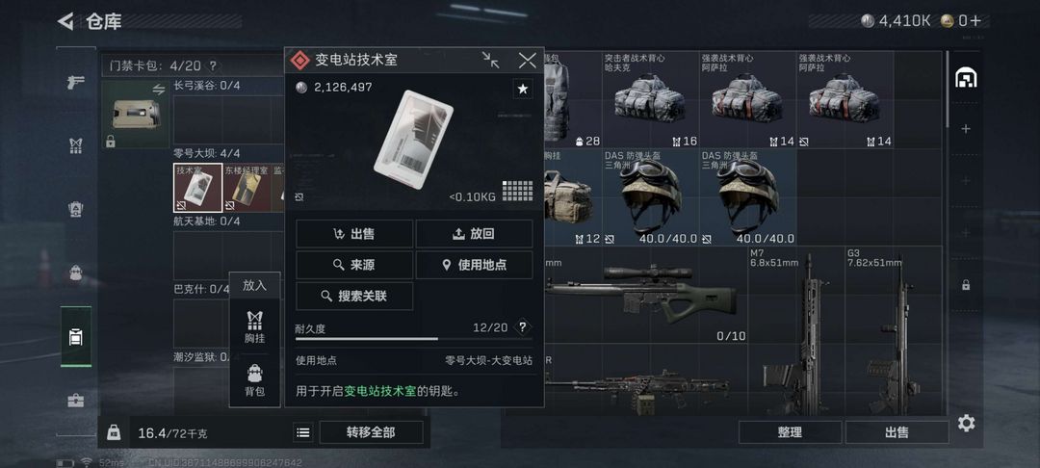Toggle the swap arrows on keycard case
This screenshot has height=468, width=1040.
(x=159, y=90)
